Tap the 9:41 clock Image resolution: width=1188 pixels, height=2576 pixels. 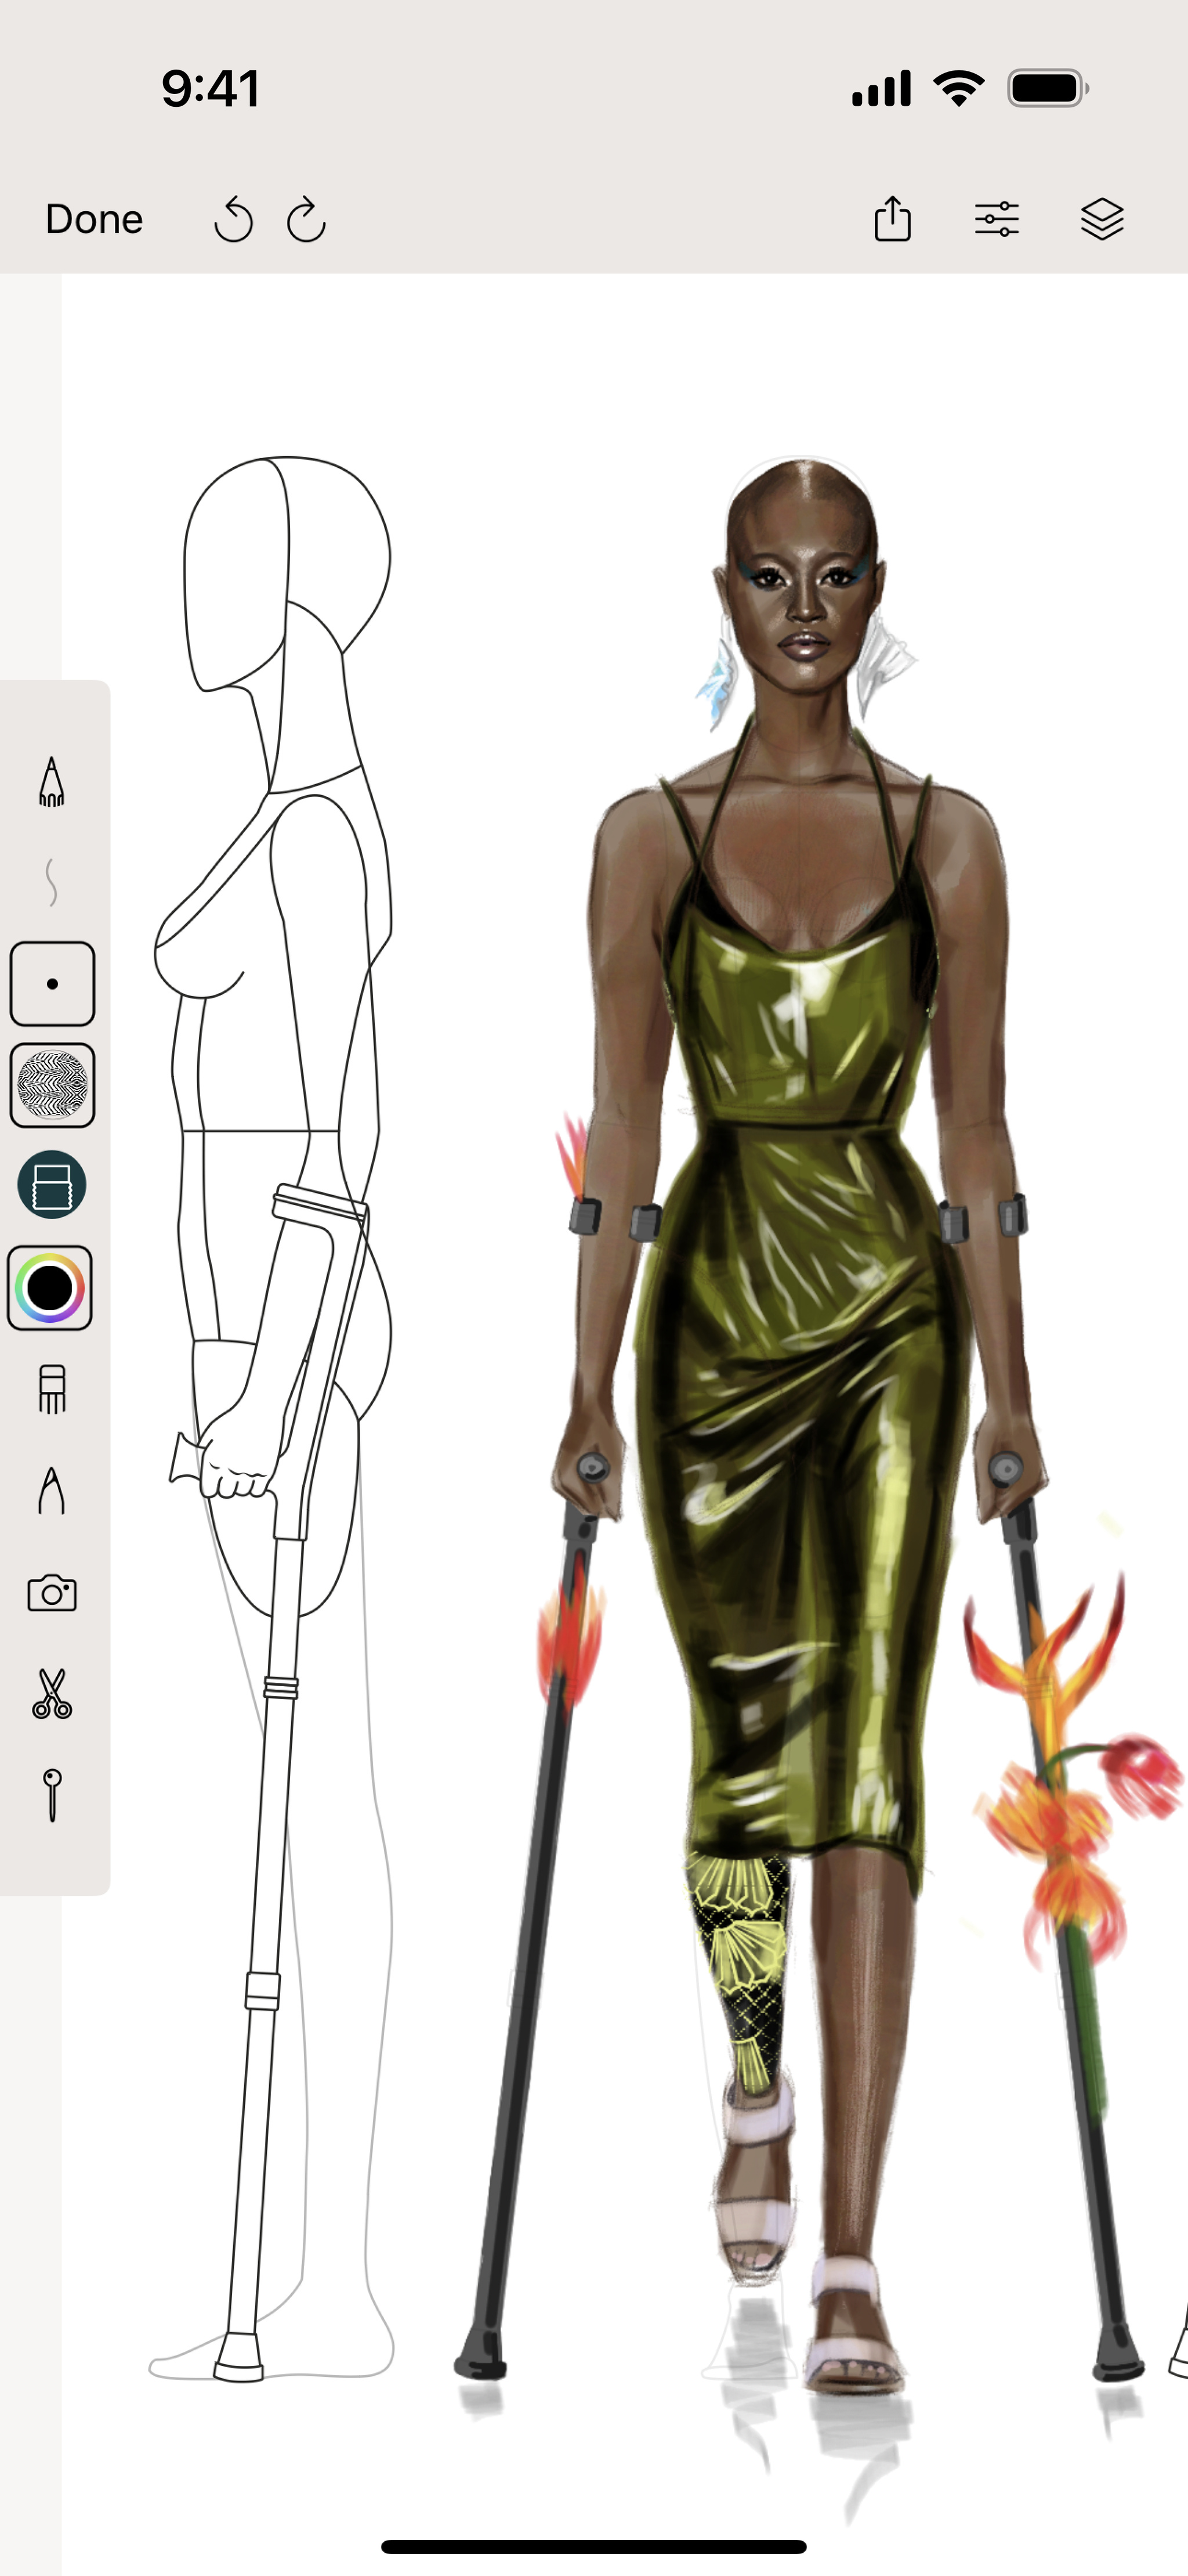211,88
